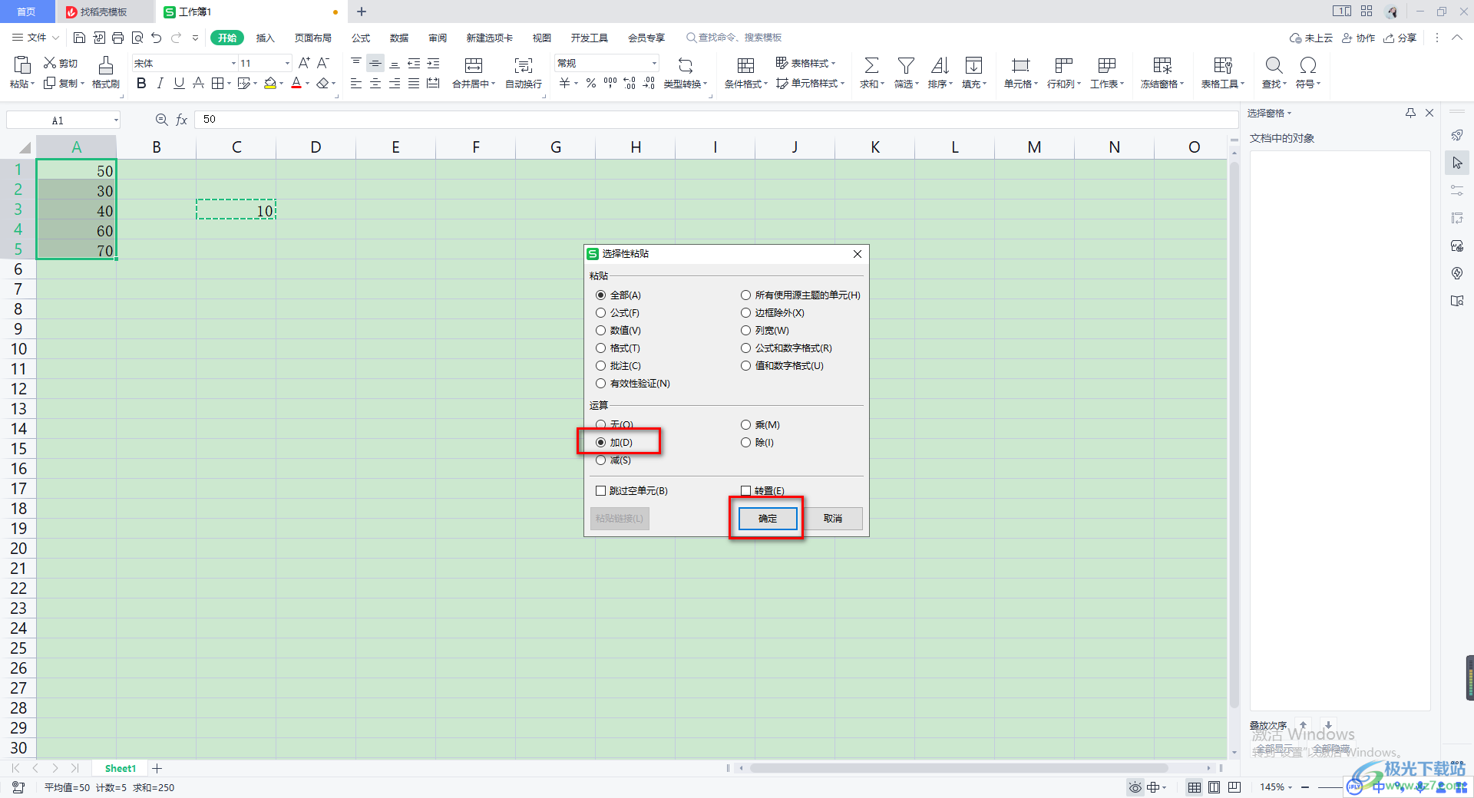Toggle Underline formatting
The image size is (1474, 798).
179,84
